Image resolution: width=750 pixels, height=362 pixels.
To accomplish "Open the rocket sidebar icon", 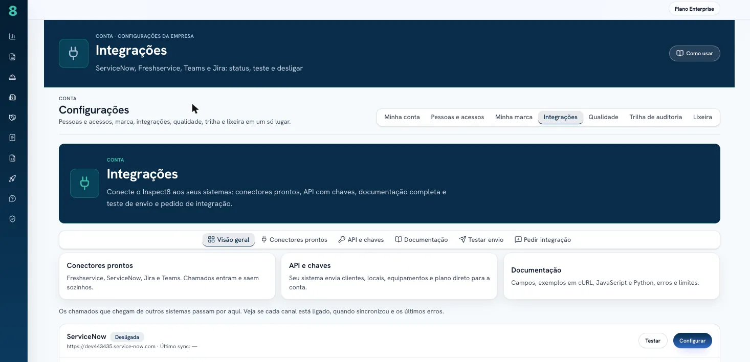I will [13, 178].
